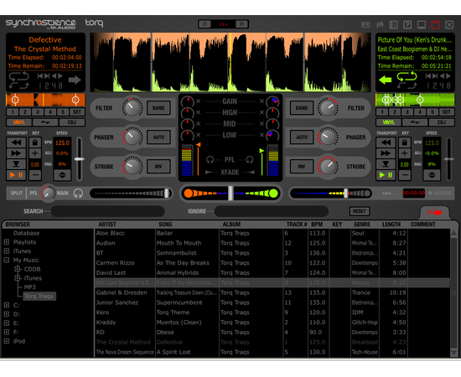Toggle left deck speed range stepper arrows
This screenshot has width=461, height=377.
pos(62,175)
